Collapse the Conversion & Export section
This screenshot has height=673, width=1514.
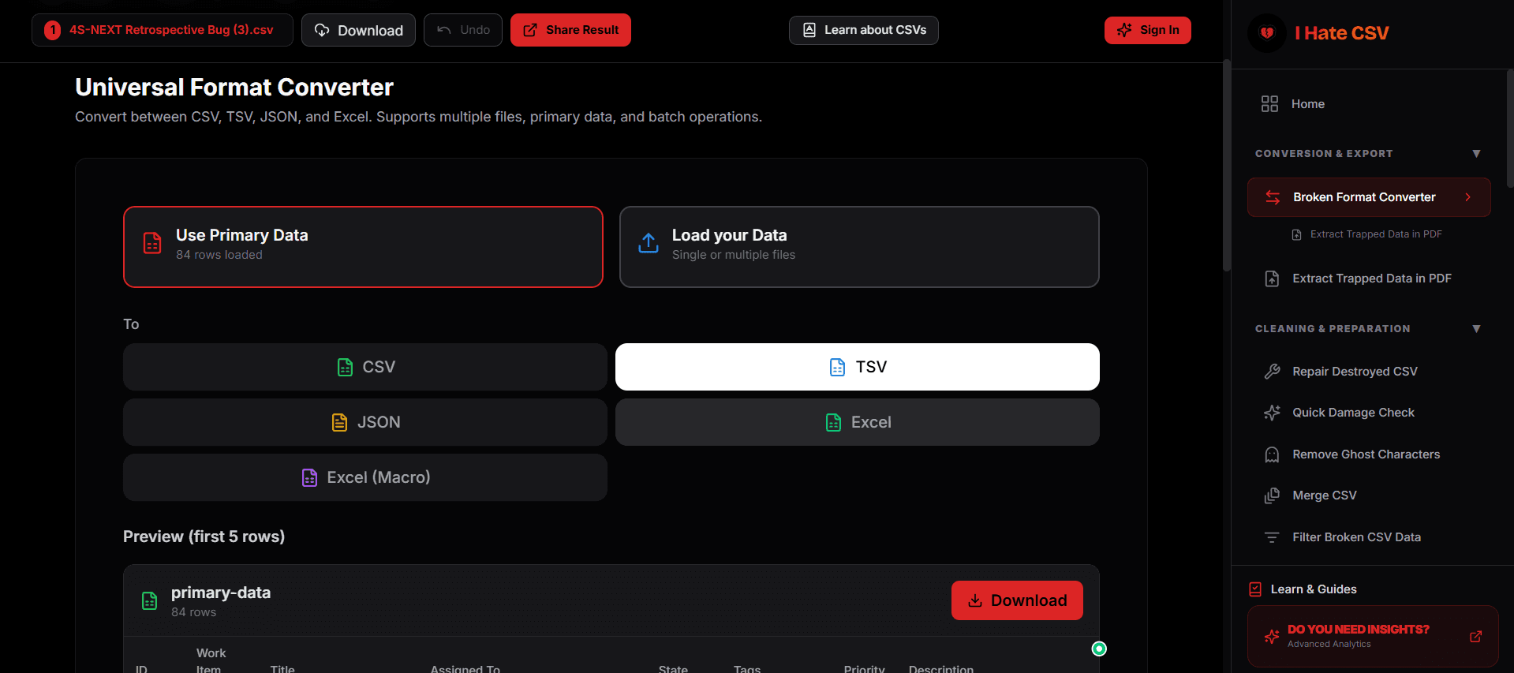pyautogui.click(x=1476, y=154)
